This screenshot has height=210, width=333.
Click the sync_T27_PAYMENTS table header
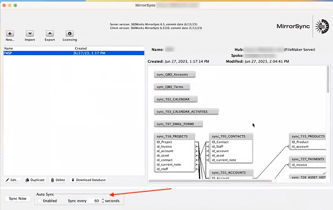tap(308, 159)
